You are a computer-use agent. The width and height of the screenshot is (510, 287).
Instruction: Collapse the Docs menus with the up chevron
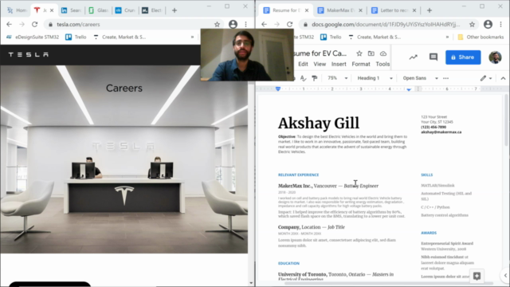click(x=503, y=78)
